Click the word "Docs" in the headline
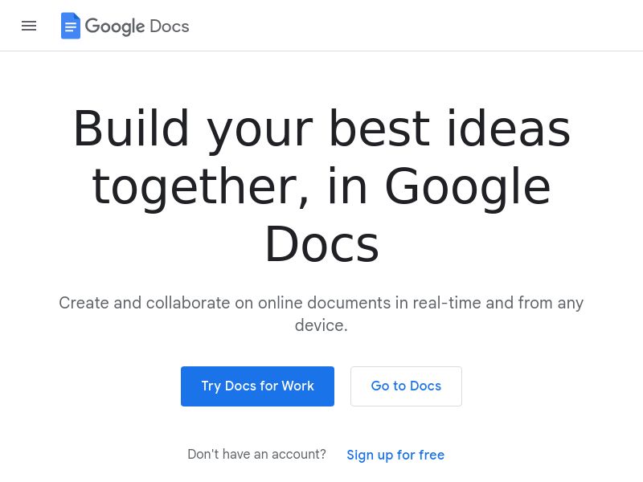643x482 pixels. 321,244
